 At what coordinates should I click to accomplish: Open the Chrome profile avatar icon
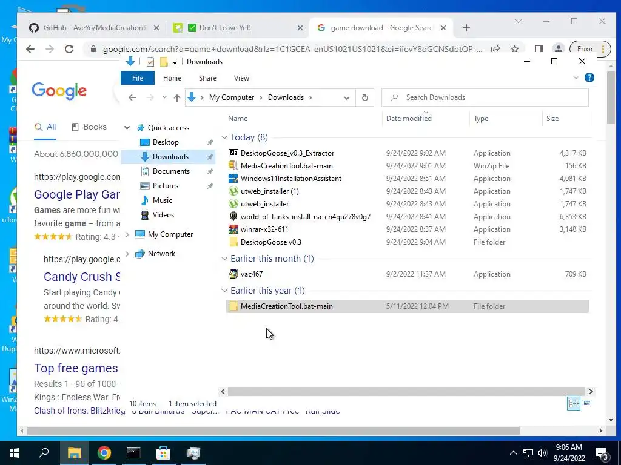[x=558, y=49]
